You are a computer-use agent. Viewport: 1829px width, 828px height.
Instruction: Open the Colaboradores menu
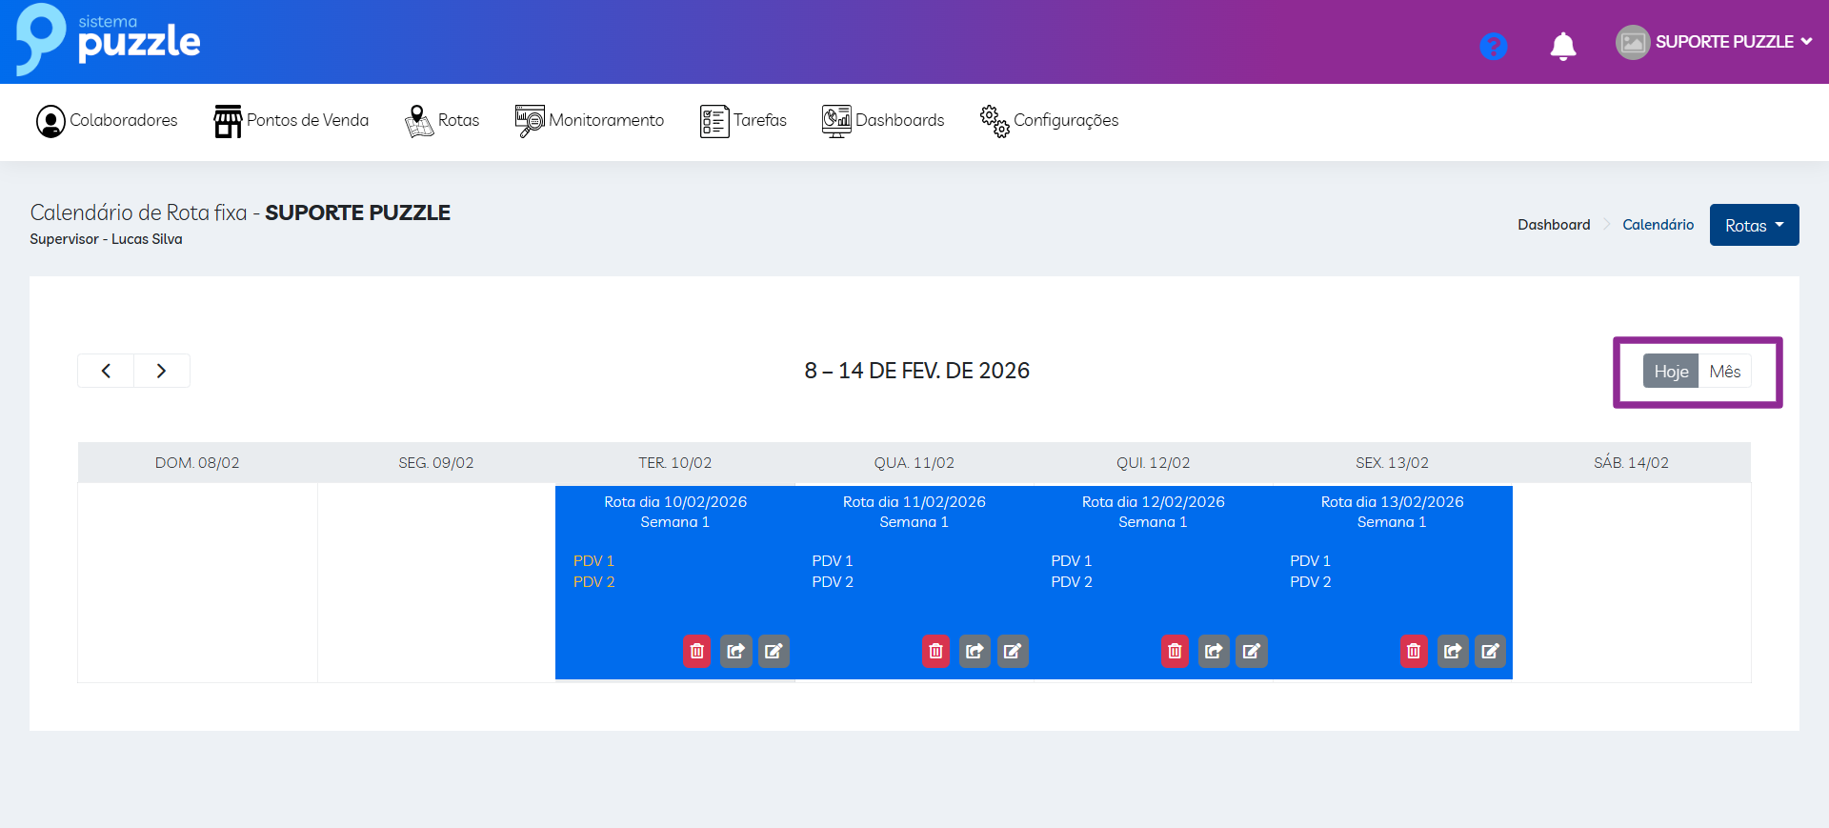click(x=107, y=121)
